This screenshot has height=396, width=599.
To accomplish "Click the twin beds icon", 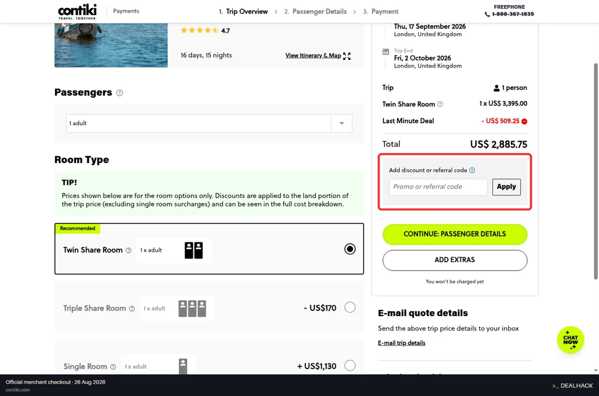I will [x=193, y=250].
